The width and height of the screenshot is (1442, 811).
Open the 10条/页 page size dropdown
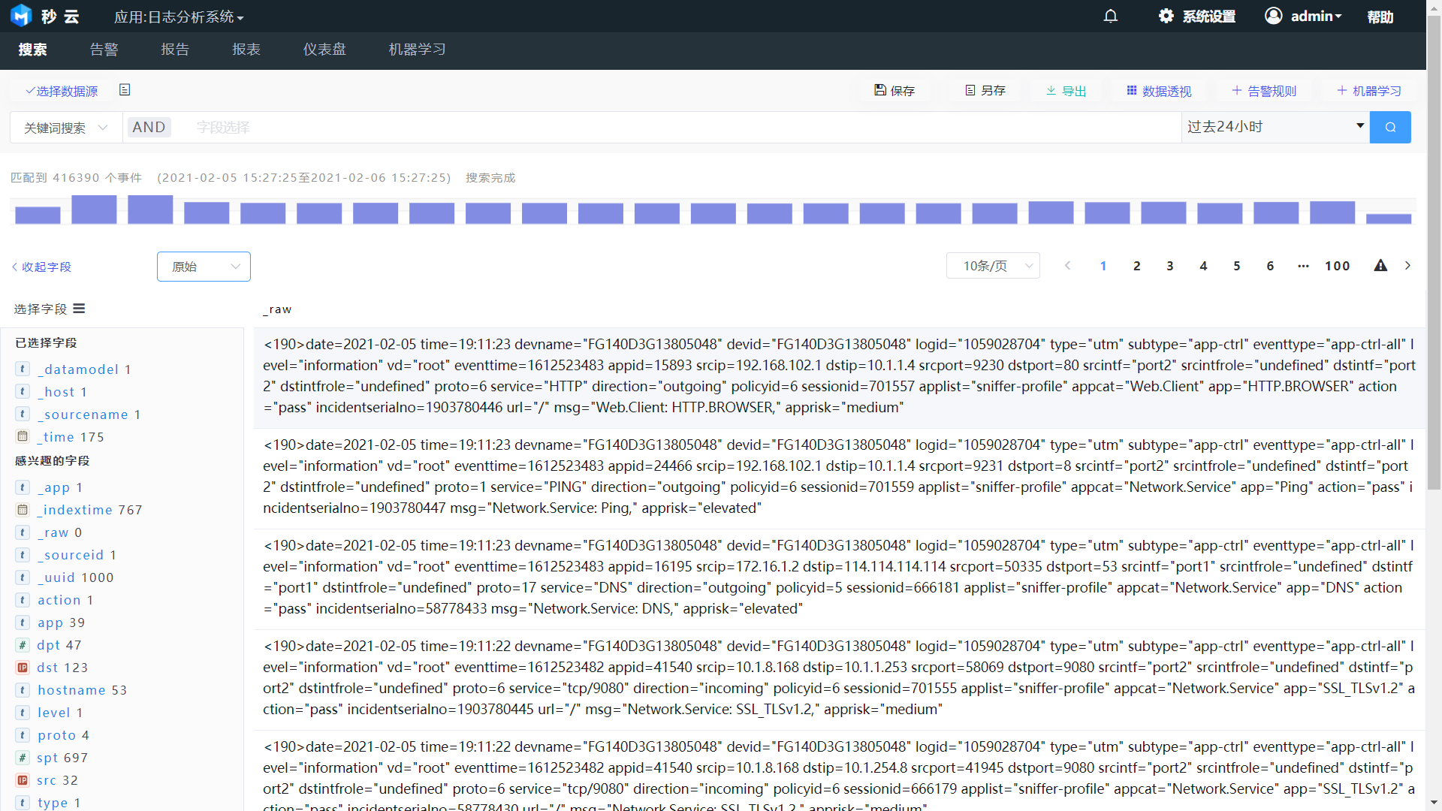pos(992,266)
